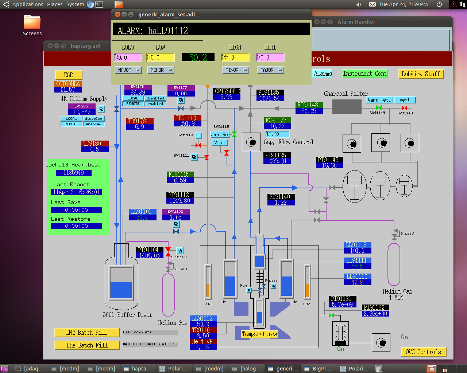Image resolution: width=467 pixels, height=373 pixels.
Task: Click the red valve beside lower Vent button
Action: click(x=227, y=152)
